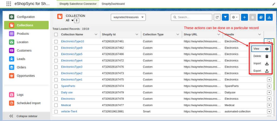The image size is (277, 121).
Task: Open Leads section
Action: click(x=26, y=59)
